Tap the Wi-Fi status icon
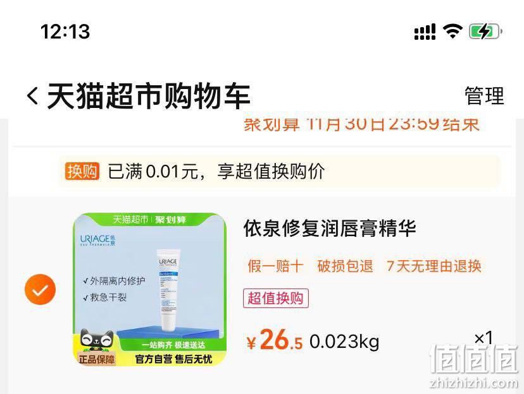The height and width of the screenshot is (394, 524). click(452, 32)
